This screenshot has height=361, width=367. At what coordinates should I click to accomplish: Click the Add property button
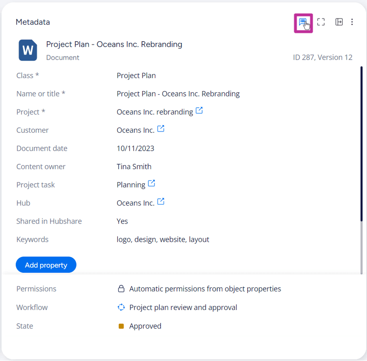46,264
